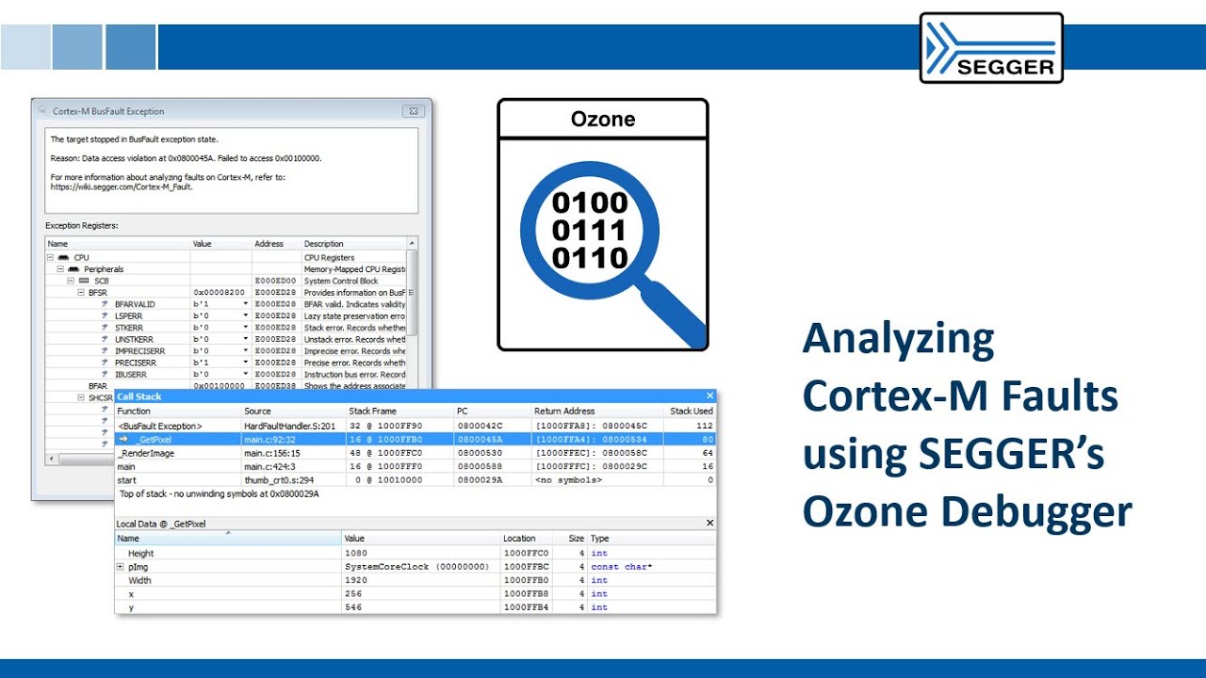Sort Call Stack by Function column

click(178, 411)
